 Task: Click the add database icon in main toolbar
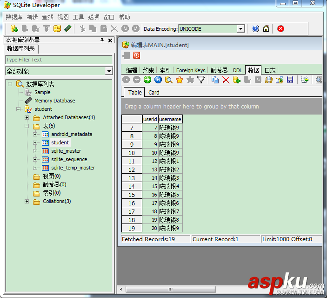pyautogui.click(x=14, y=28)
